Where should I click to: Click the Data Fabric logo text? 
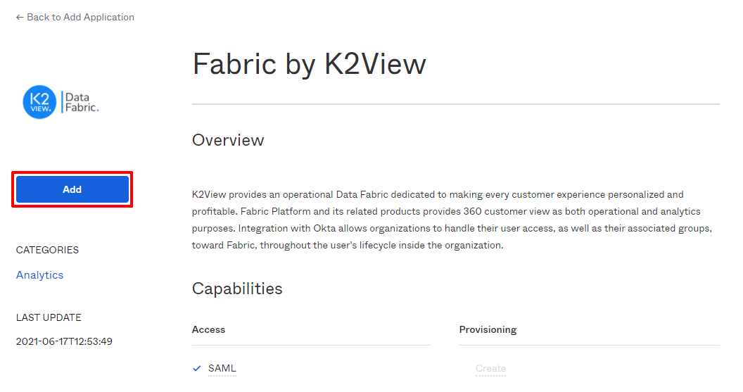point(82,102)
